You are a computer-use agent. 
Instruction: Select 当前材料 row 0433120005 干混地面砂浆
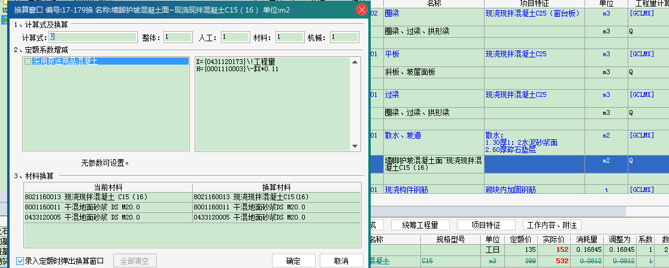[x=108, y=217]
